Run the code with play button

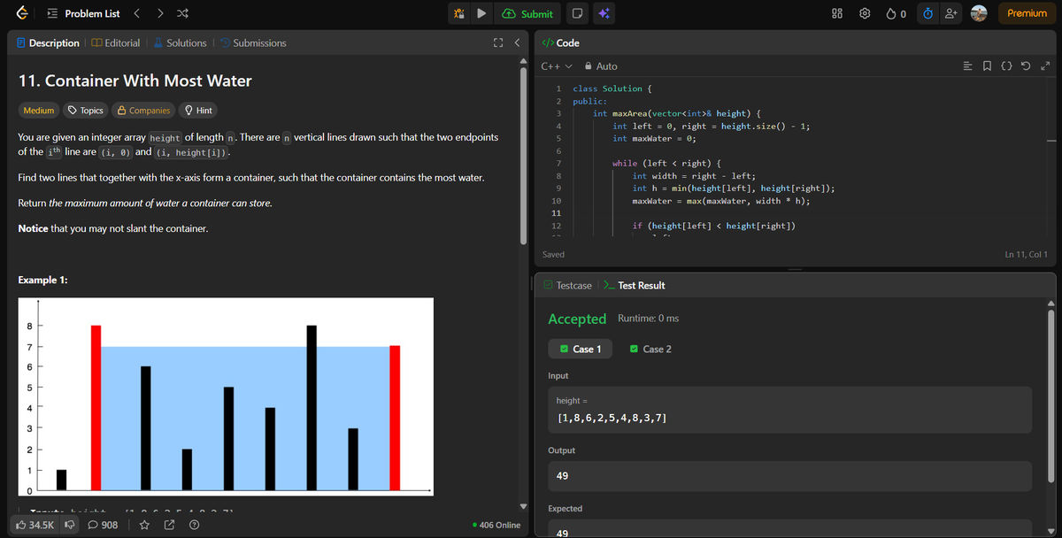point(481,13)
